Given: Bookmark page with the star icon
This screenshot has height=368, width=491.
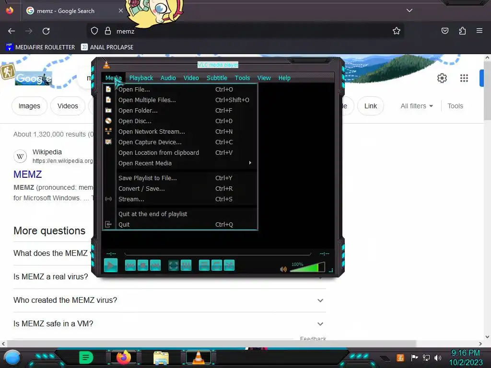Looking at the screenshot, I should 397,31.
